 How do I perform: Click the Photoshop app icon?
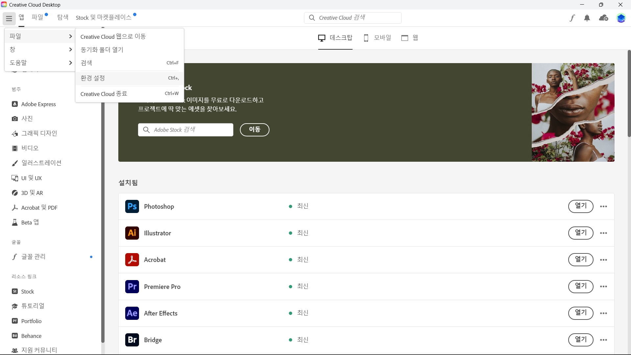[x=132, y=206]
